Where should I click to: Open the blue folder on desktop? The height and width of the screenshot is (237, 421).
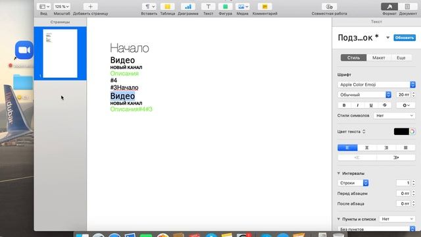coord(23,82)
